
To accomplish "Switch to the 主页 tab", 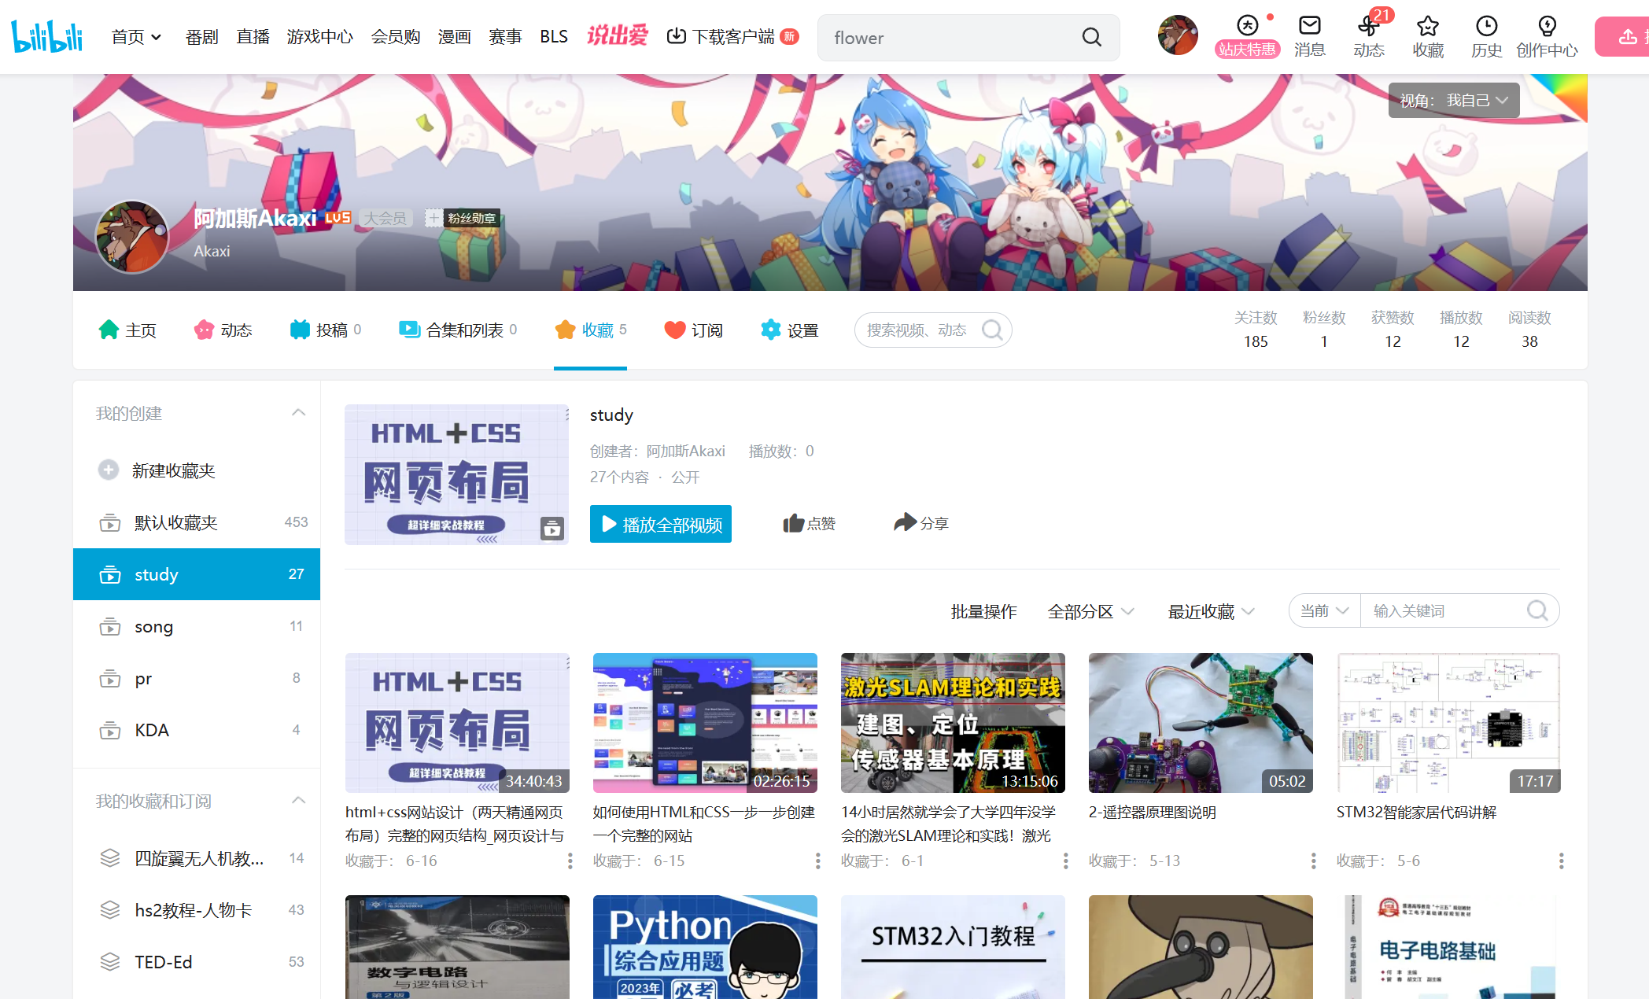I will [x=127, y=330].
